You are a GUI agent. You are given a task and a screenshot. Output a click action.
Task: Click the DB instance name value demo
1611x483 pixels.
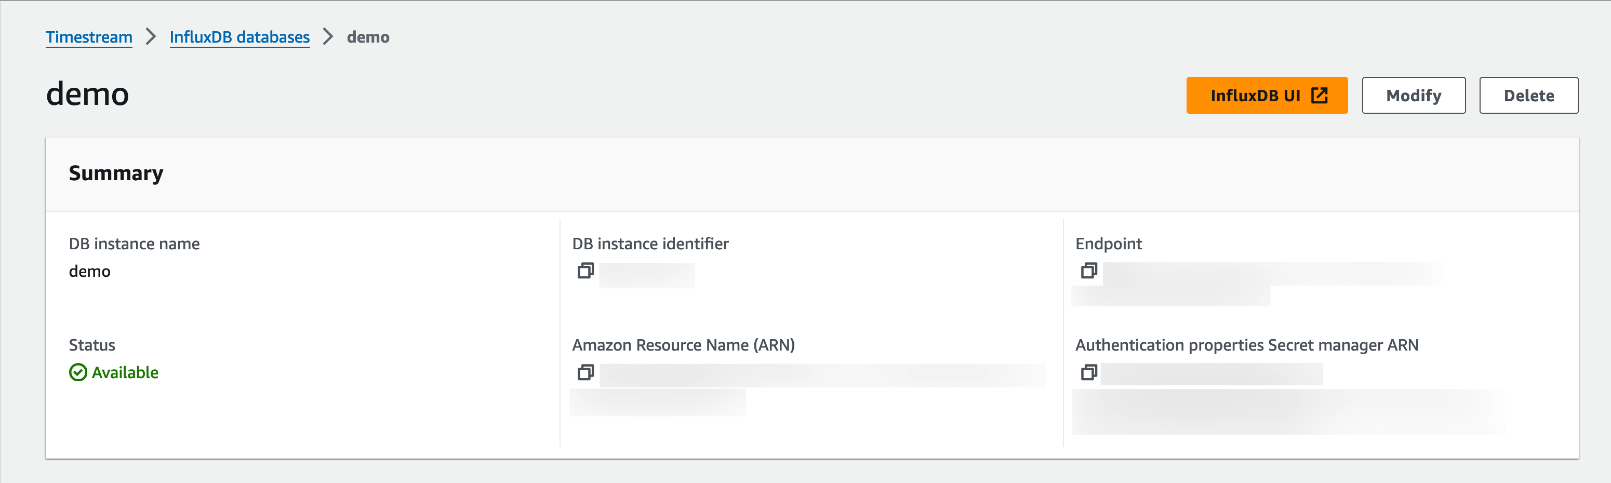tap(89, 272)
